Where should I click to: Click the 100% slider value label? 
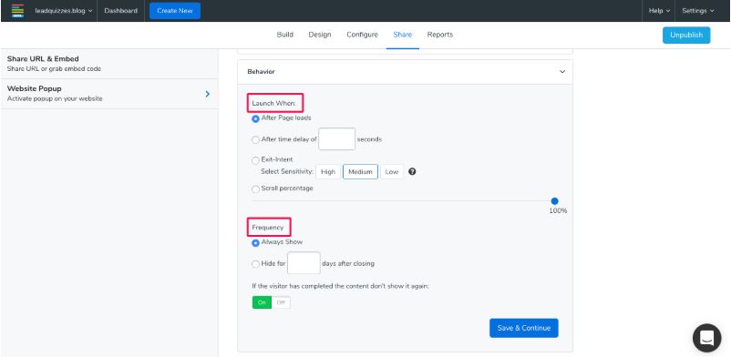558,210
